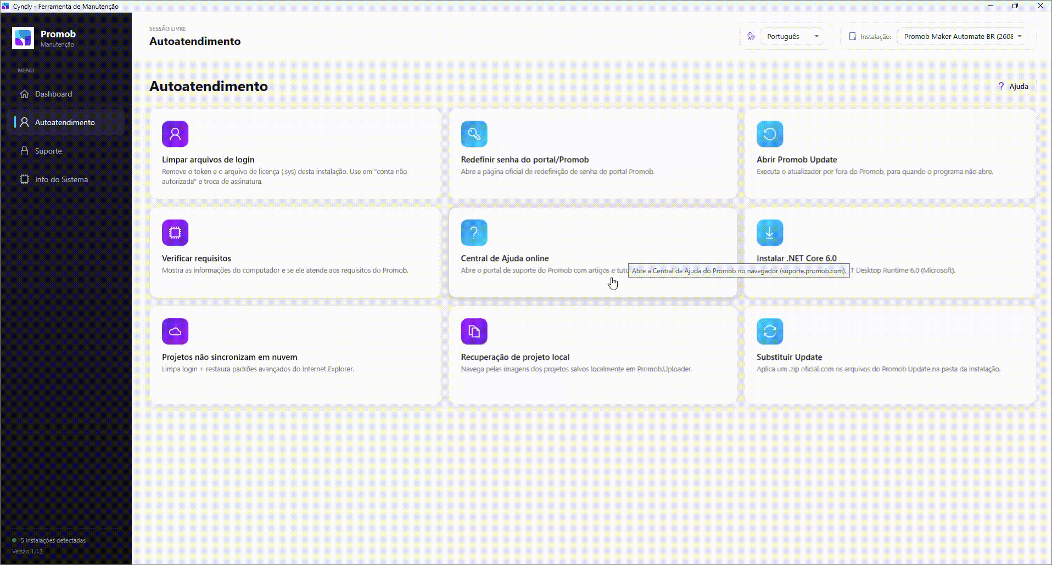The height and width of the screenshot is (565, 1052).
Task: Launch Abrir Promob Update card title
Action: click(797, 160)
